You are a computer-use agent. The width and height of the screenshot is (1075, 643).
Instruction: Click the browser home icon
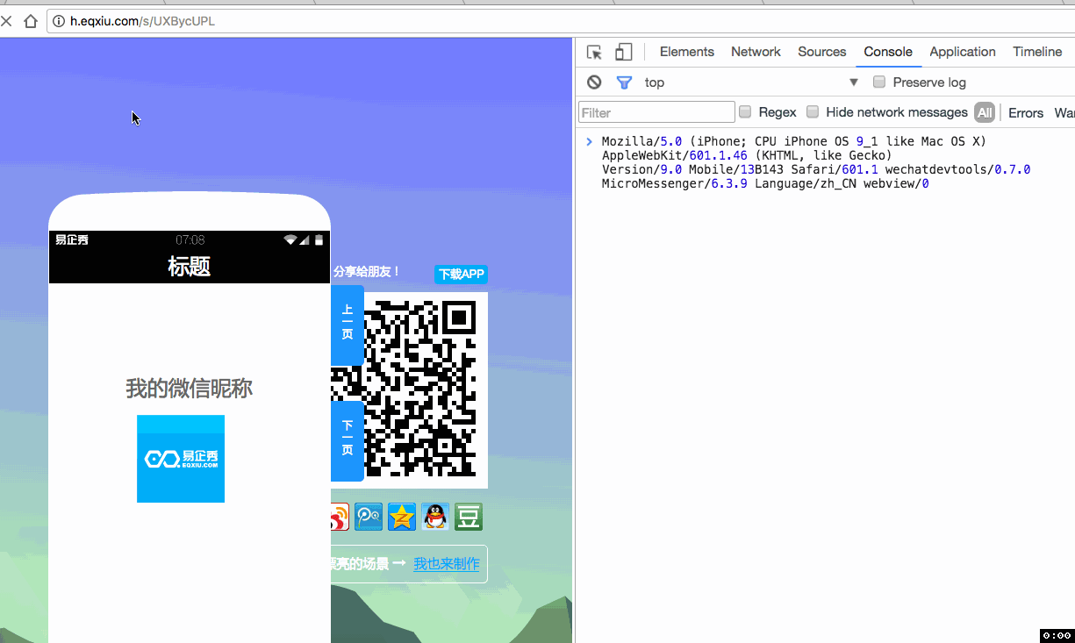(31, 21)
